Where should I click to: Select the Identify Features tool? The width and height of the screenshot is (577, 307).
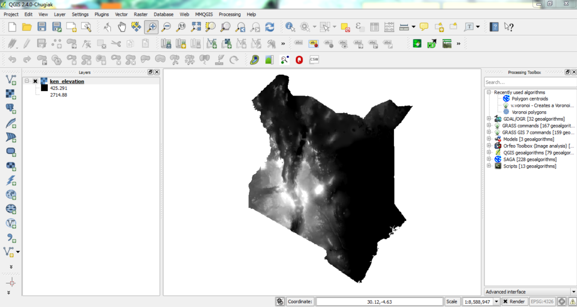pos(290,27)
